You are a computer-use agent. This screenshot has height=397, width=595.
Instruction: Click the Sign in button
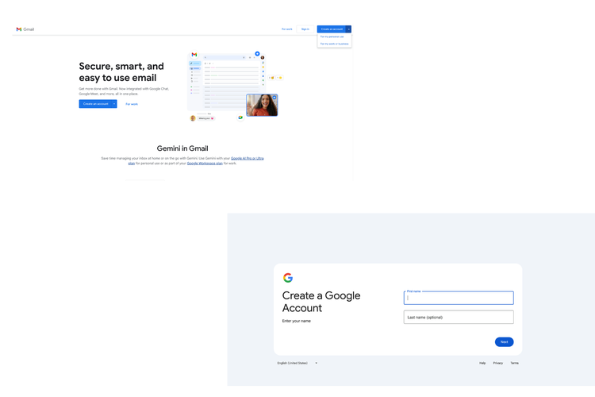pos(305,29)
